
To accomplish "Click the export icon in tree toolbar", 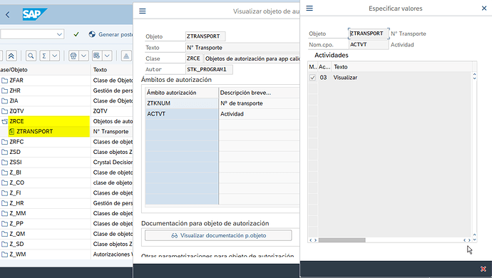I will pyautogui.click(x=126, y=56).
